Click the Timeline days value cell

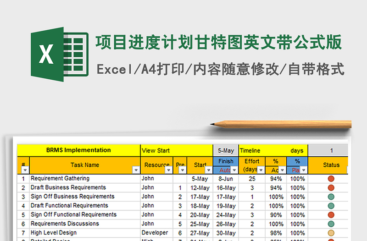point(331,150)
